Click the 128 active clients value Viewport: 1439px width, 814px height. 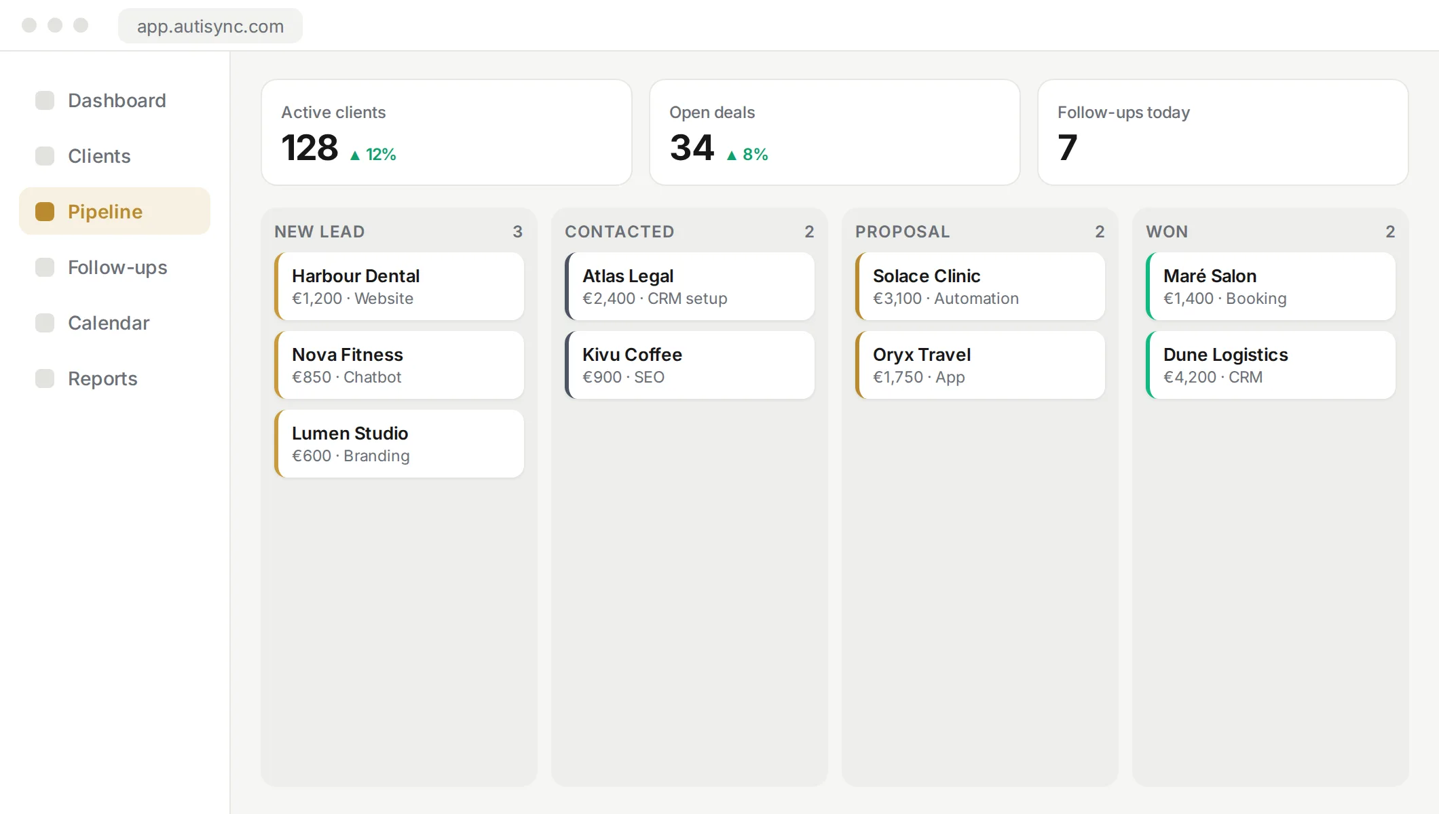pyautogui.click(x=310, y=147)
